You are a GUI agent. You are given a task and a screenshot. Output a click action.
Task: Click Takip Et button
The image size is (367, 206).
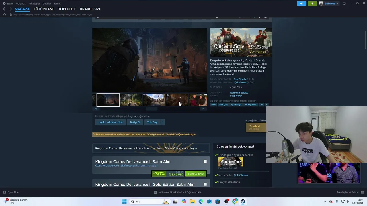135,122
